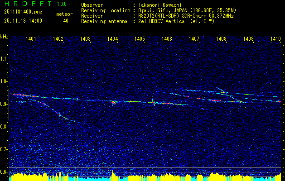
Task: Click the red echo burst at 1404
Action: click(x=114, y=103)
